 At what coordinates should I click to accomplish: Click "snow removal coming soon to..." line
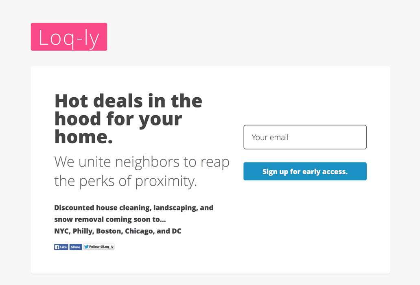pyautogui.click(x=110, y=219)
